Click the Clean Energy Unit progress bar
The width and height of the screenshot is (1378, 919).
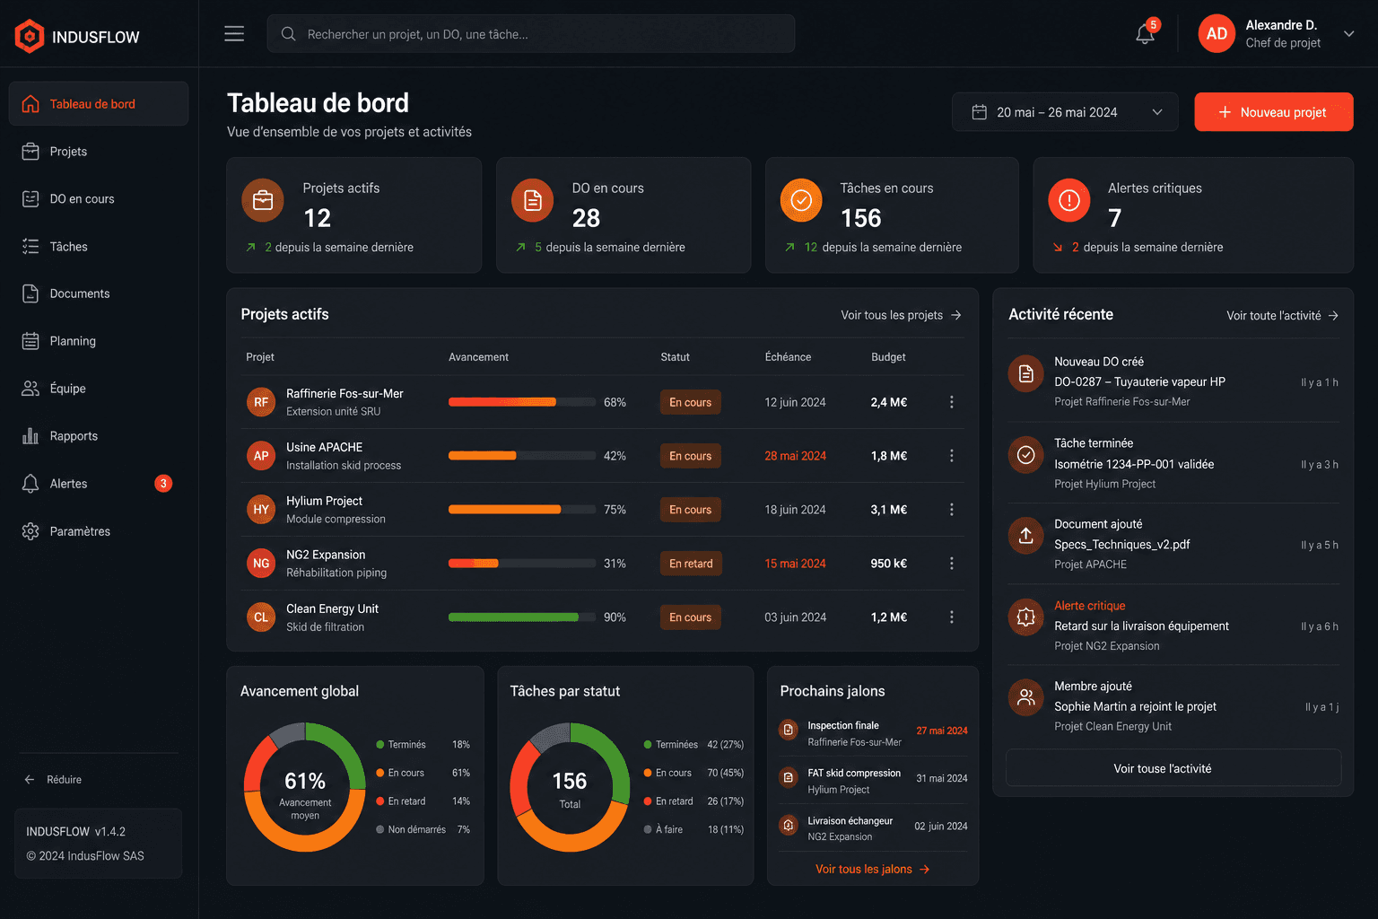[521, 617]
